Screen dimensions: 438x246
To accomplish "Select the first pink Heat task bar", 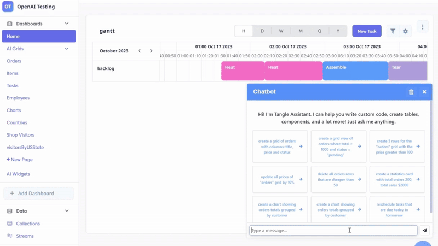I will pyautogui.click(x=243, y=71).
